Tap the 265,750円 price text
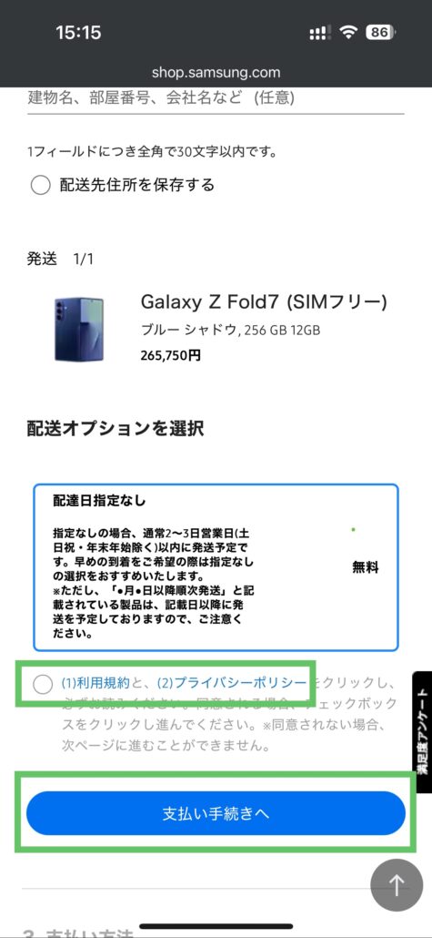The width and height of the screenshot is (432, 938). (x=171, y=355)
